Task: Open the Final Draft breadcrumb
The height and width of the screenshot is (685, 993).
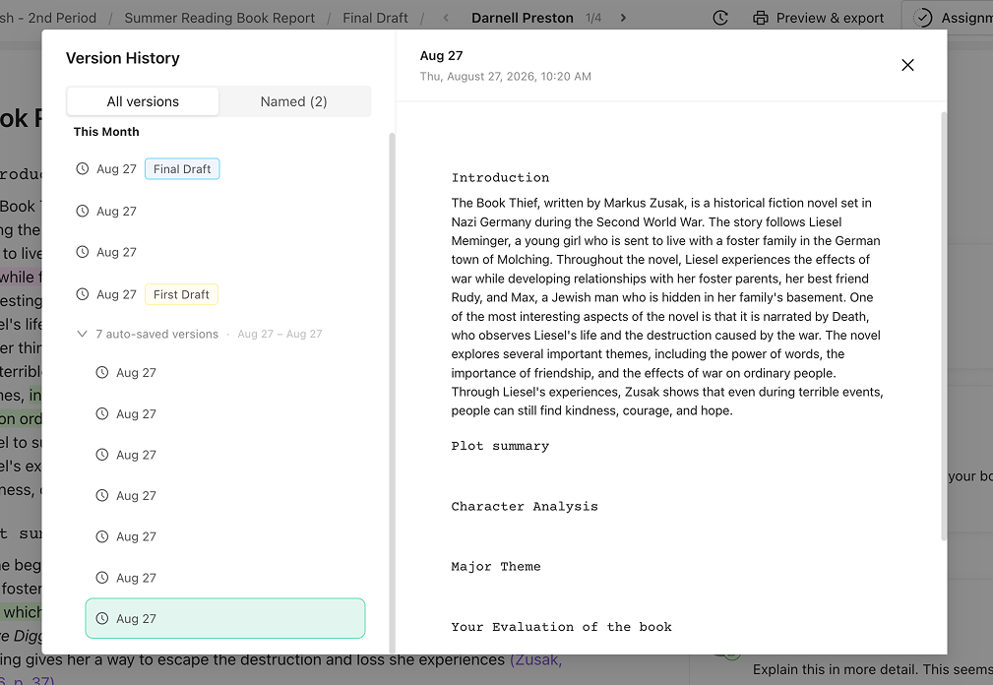Action: click(x=375, y=18)
